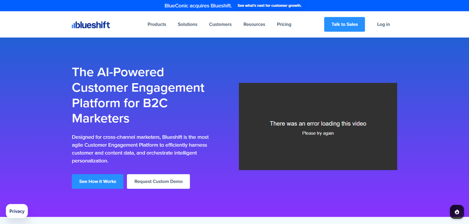
Task: Click "Please try again" in video
Action: (x=318, y=133)
